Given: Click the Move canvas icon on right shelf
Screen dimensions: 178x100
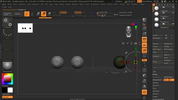Looking at the screenshot, I should coord(144,75).
